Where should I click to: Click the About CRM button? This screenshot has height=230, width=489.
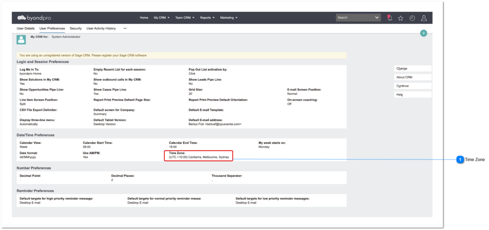click(413, 77)
